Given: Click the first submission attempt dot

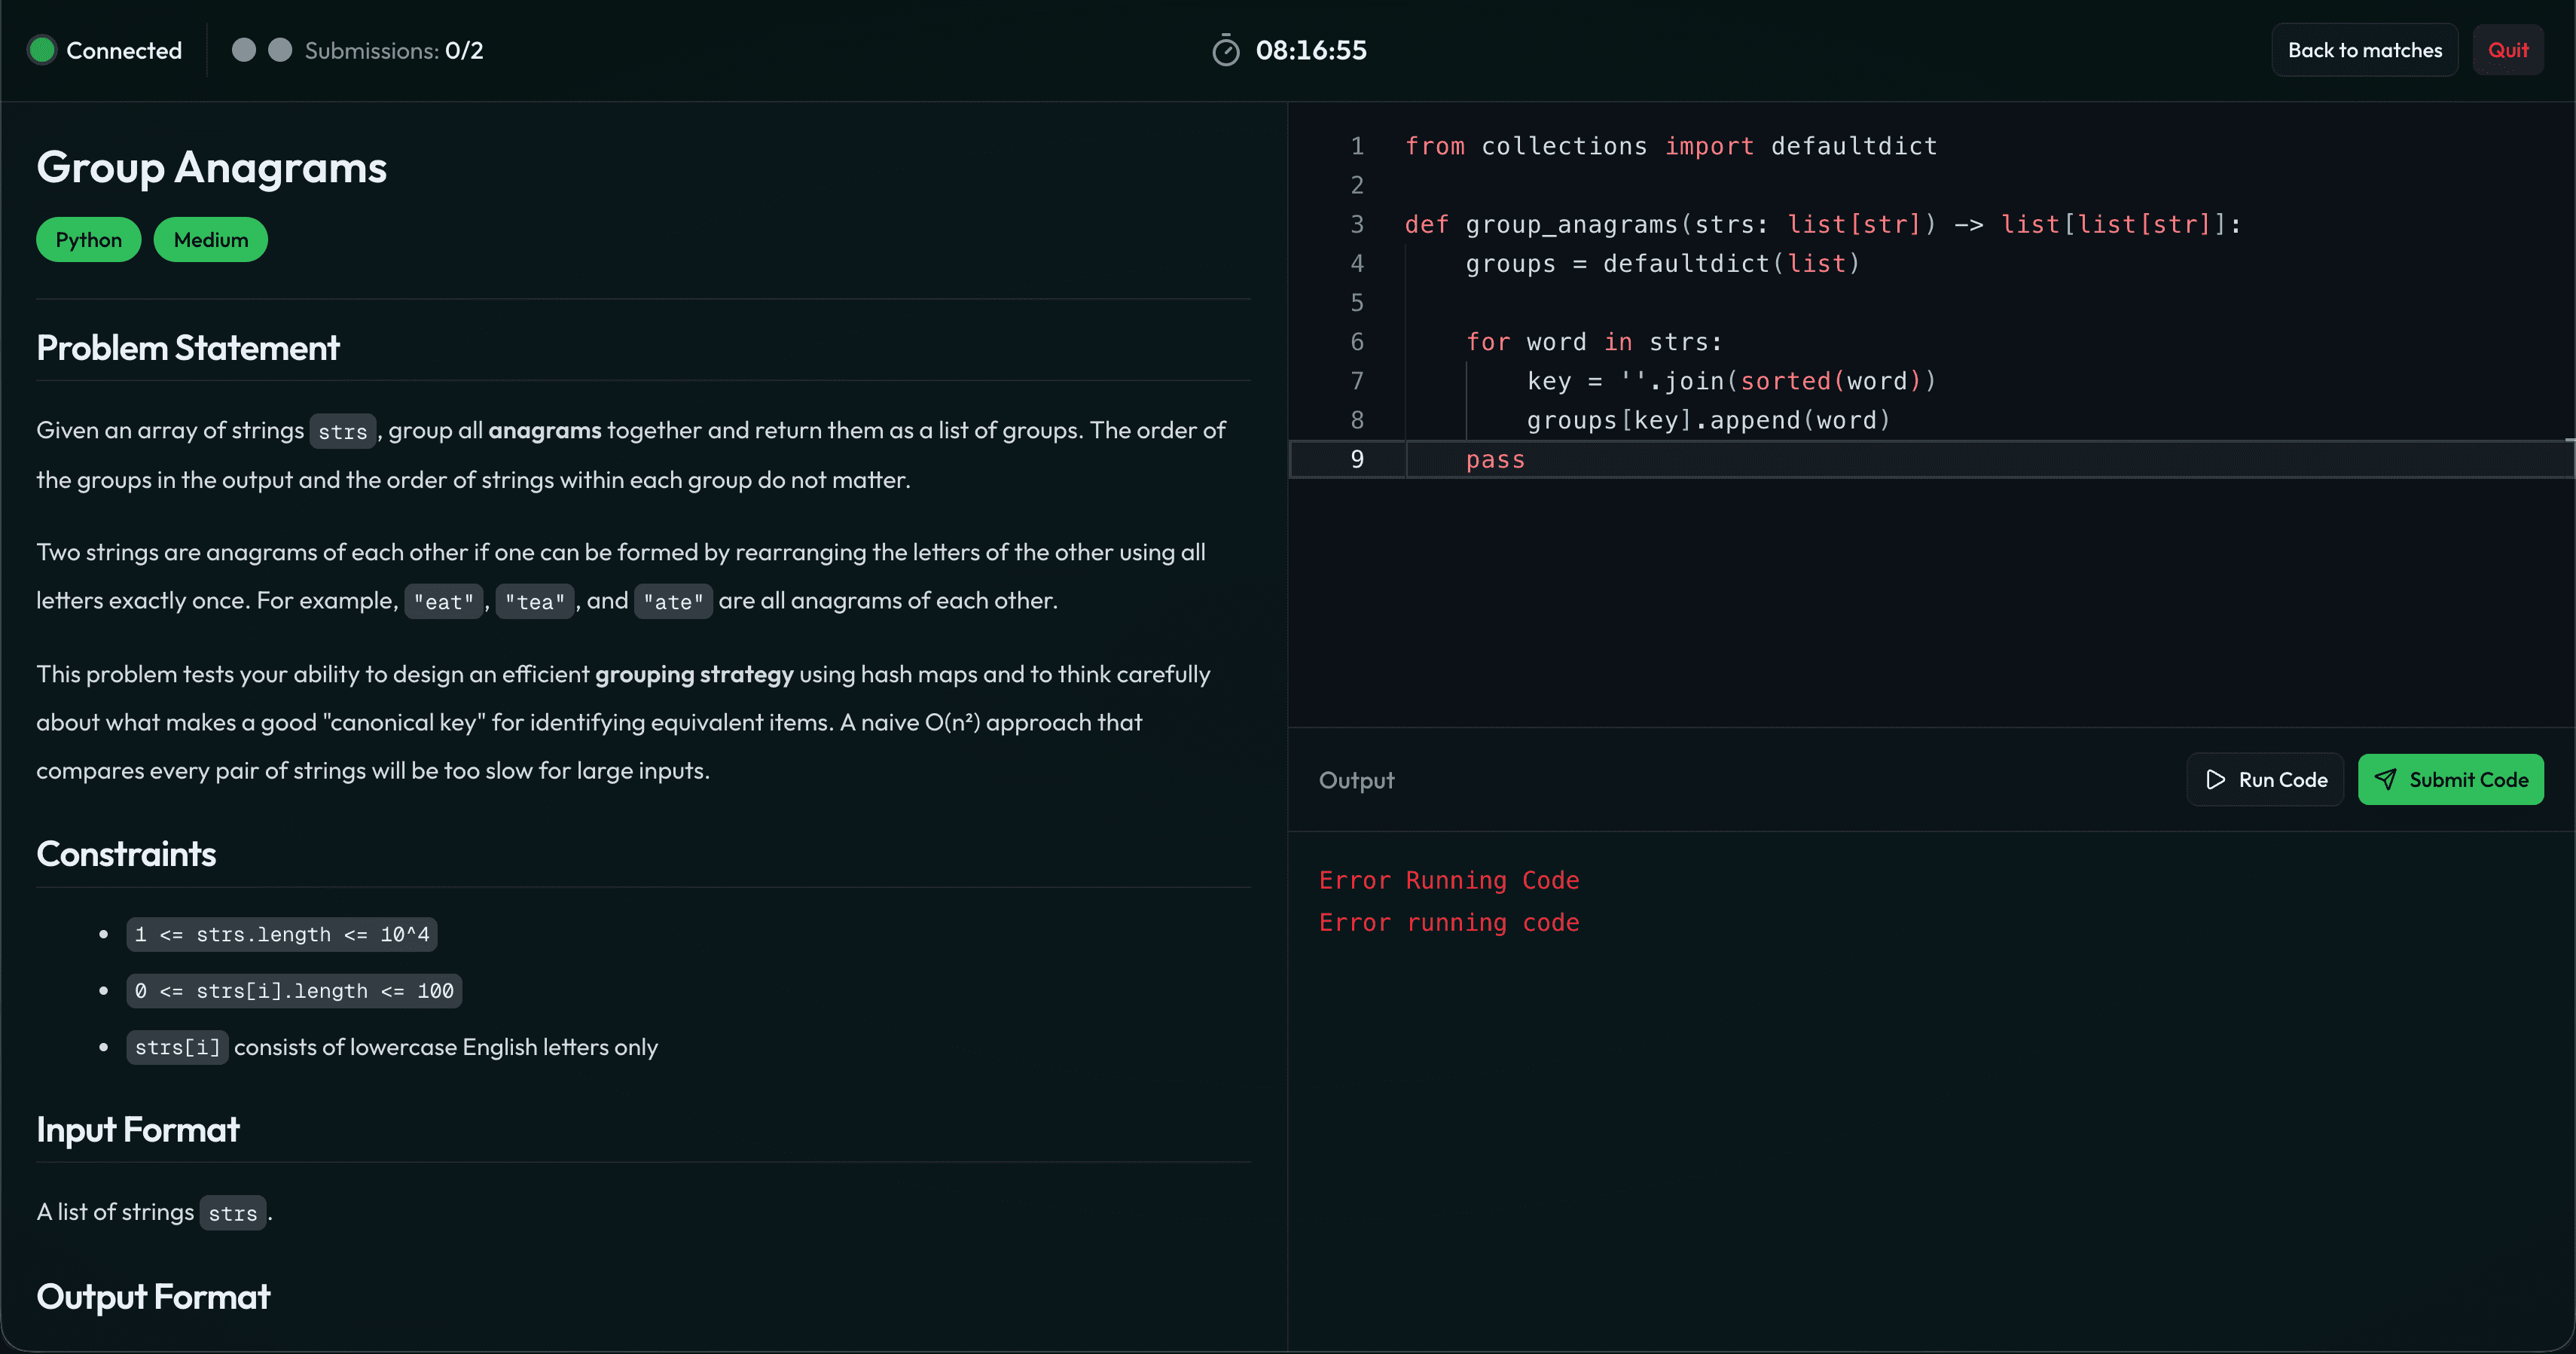Looking at the screenshot, I should click(x=243, y=50).
